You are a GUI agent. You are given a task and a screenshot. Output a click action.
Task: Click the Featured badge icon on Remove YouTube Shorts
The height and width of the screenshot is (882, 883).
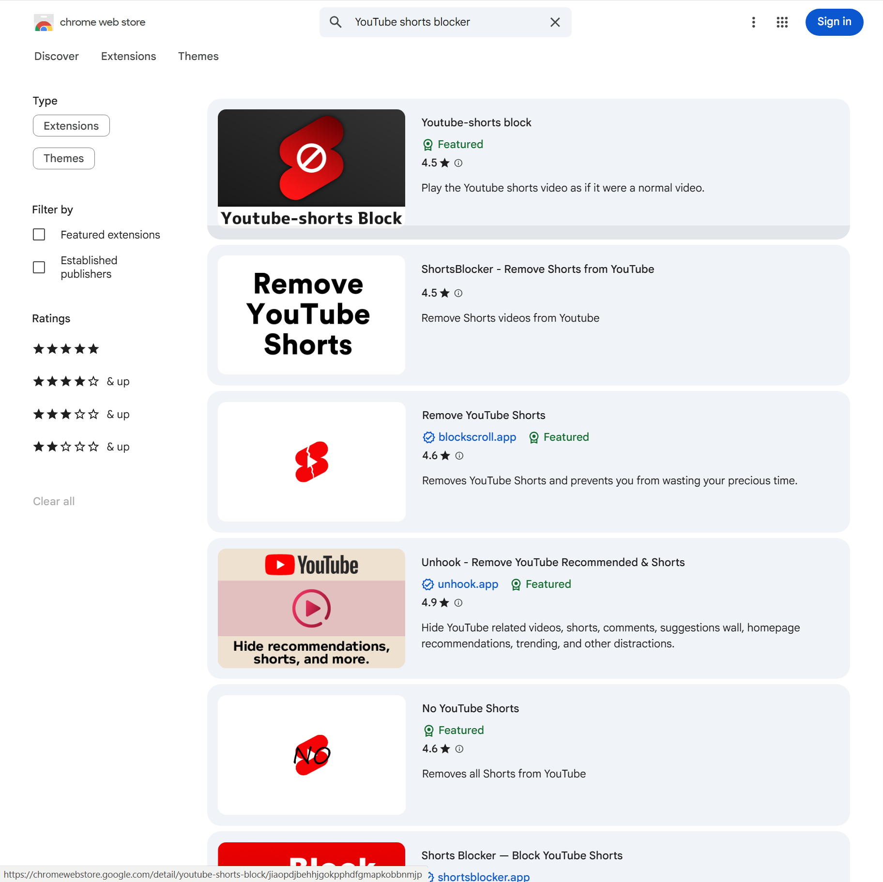tap(534, 437)
